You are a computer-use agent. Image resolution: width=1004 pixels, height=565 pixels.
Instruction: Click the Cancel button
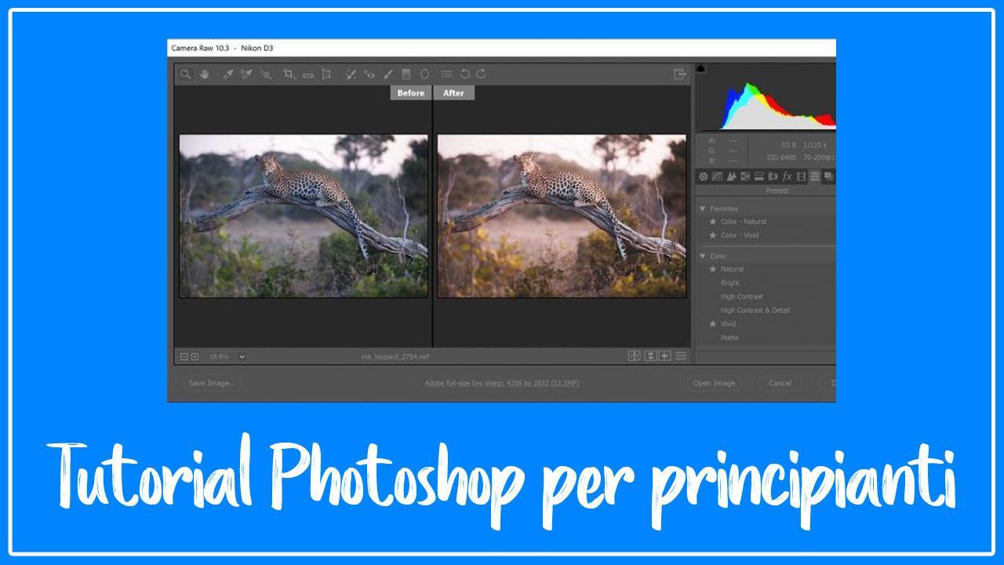click(780, 383)
